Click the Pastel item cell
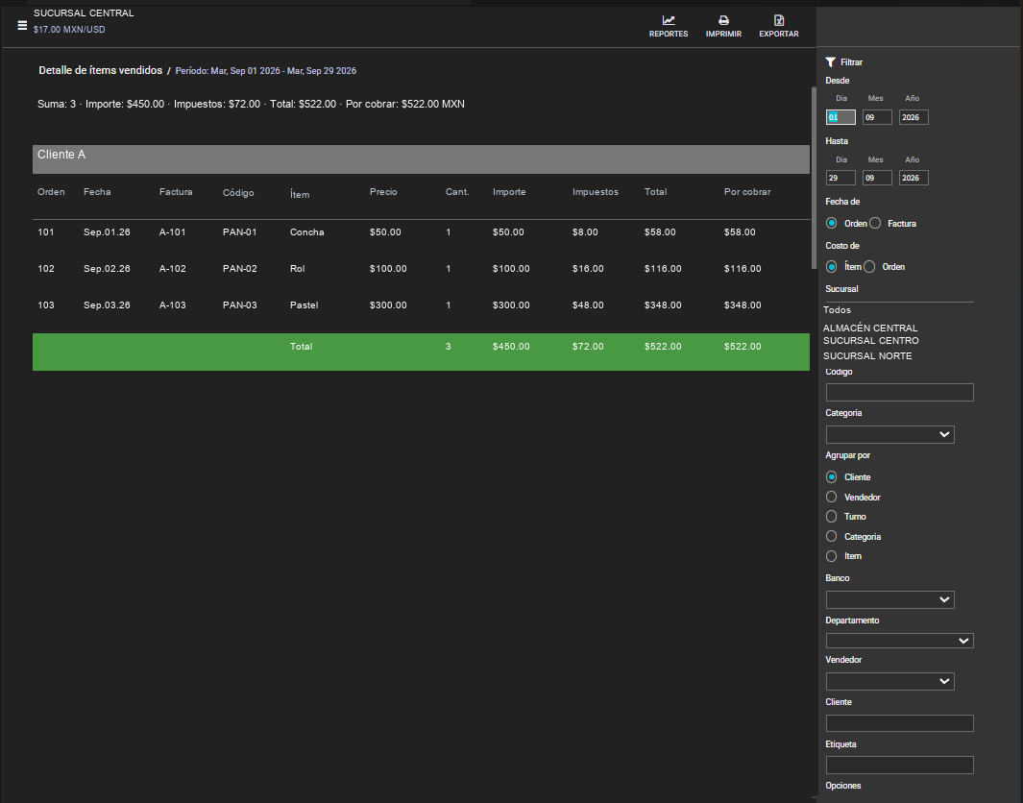Viewport: 1023px width, 803px height. coord(304,305)
